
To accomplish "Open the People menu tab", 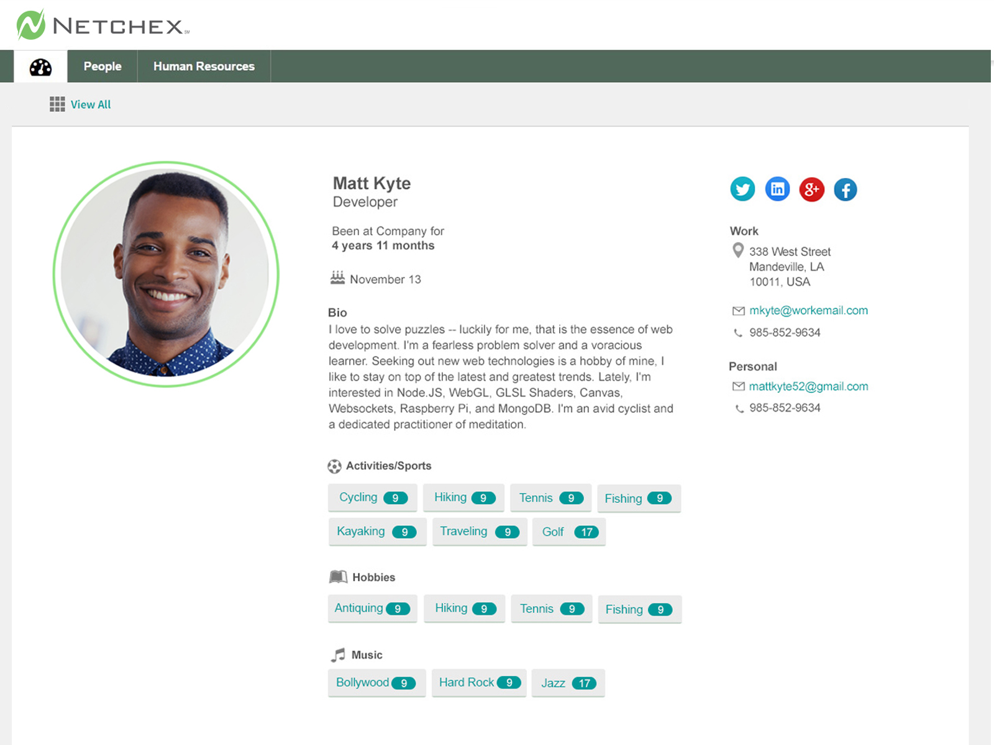I will [x=103, y=66].
